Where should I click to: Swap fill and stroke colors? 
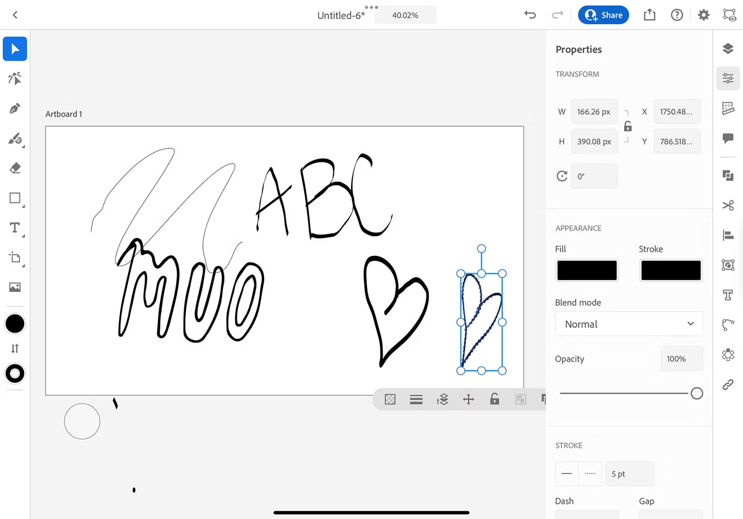[15, 348]
